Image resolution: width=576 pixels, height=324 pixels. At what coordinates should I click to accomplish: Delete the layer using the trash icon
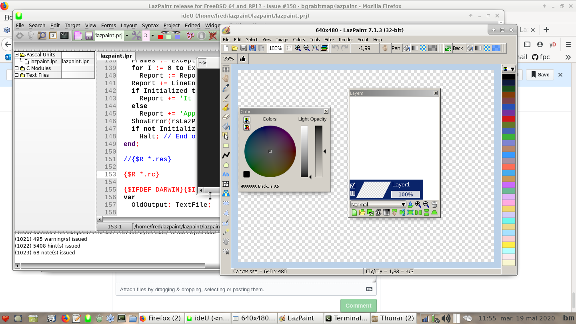coord(434,204)
